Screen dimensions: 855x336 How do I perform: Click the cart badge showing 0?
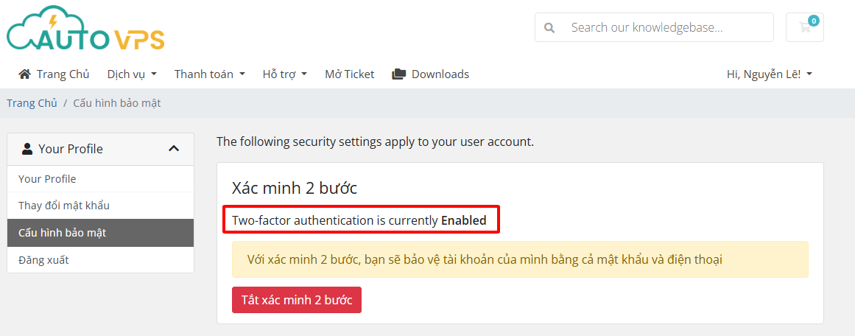coord(814,21)
